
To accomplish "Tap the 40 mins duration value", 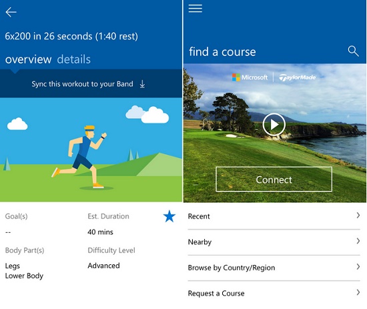I will click(100, 232).
